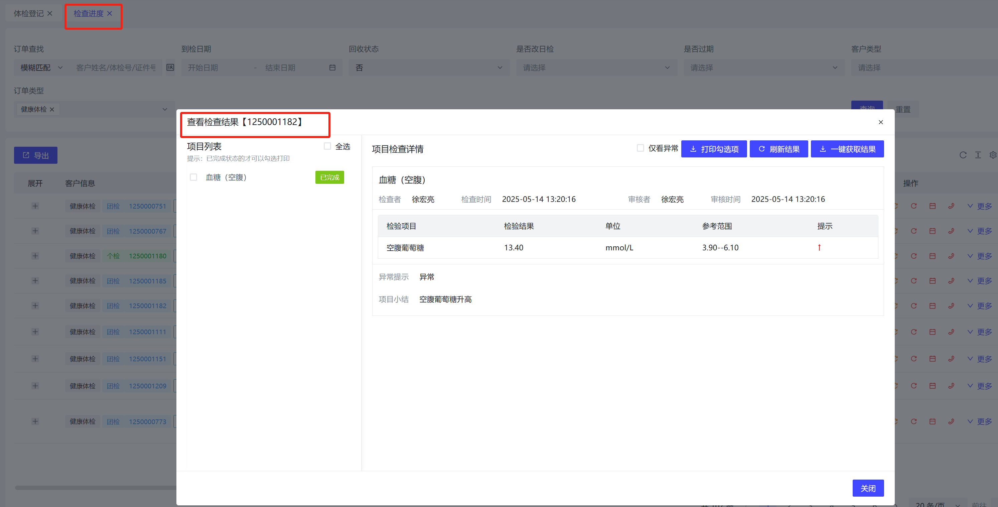Image resolution: width=998 pixels, height=507 pixels.
Task: Remove the 健康体检 tag from 订单类型
Action: (52, 109)
